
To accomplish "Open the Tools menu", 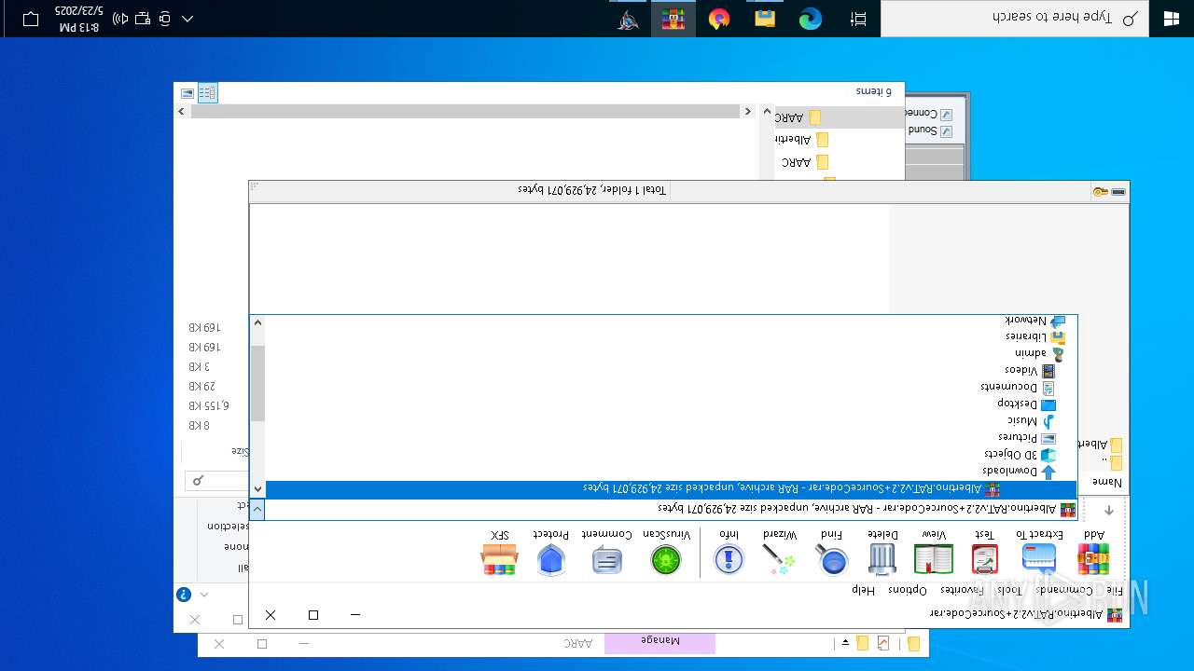I will (x=1008, y=590).
